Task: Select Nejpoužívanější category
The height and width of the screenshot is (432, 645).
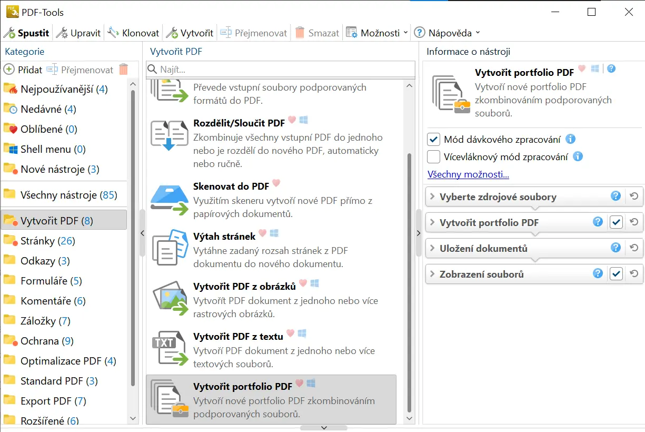Action: tap(64, 89)
